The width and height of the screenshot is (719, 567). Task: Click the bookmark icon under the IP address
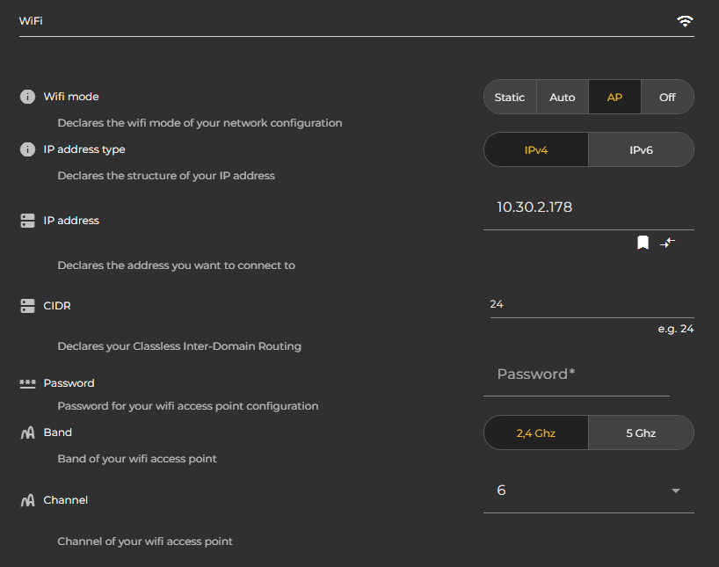pos(643,243)
